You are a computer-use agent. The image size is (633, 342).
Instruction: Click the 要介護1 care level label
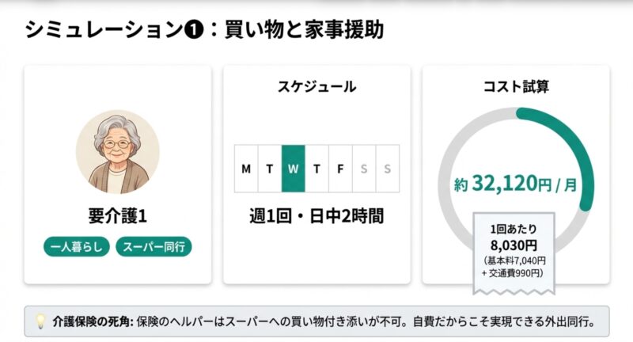point(117,215)
